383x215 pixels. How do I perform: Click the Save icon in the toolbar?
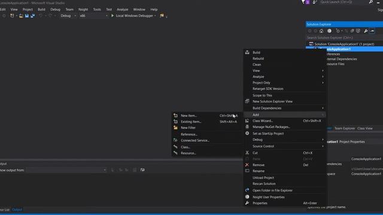27,16
